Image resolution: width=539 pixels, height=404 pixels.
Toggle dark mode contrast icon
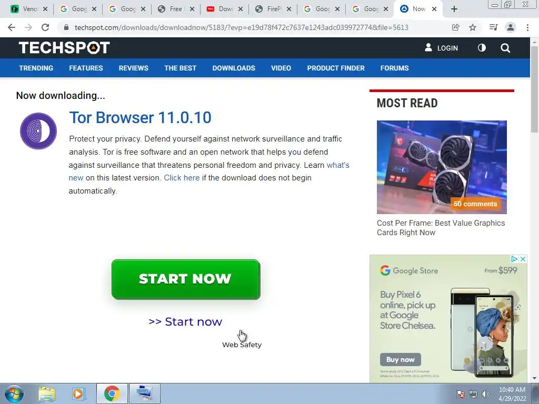coord(482,48)
